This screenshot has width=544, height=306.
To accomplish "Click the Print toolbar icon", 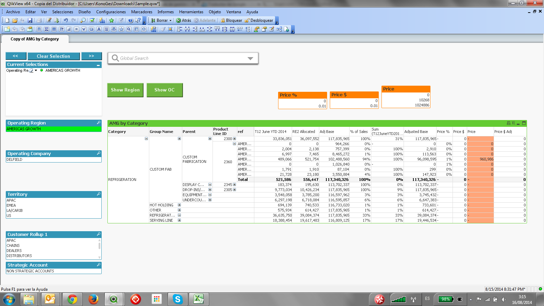I will 39,20.
